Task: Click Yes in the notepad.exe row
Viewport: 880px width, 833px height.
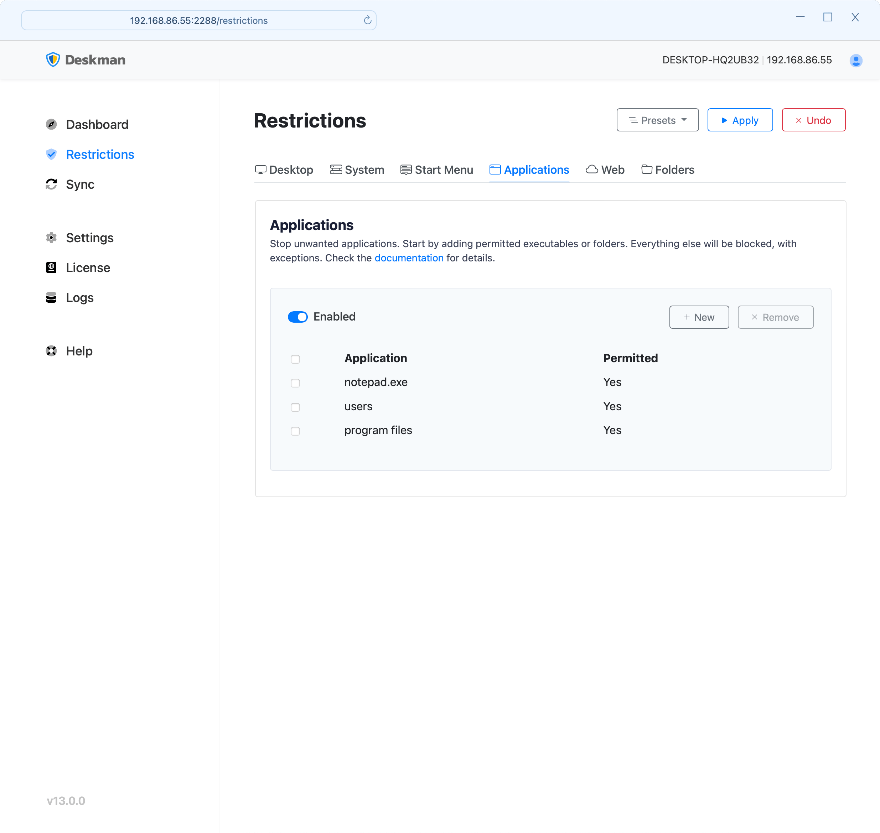Action: [612, 382]
